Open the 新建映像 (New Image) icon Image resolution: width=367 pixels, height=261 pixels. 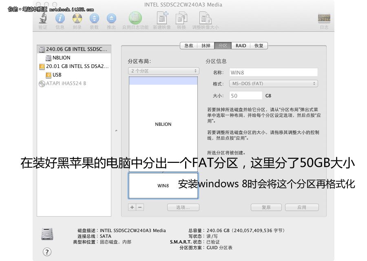click(162, 18)
